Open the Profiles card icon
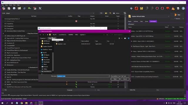 tap(19, 8)
